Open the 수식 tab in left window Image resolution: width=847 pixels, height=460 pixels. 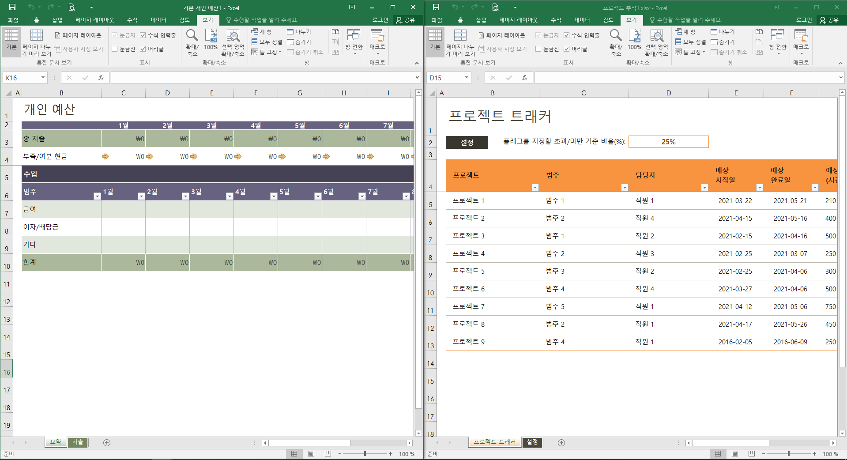point(132,20)
